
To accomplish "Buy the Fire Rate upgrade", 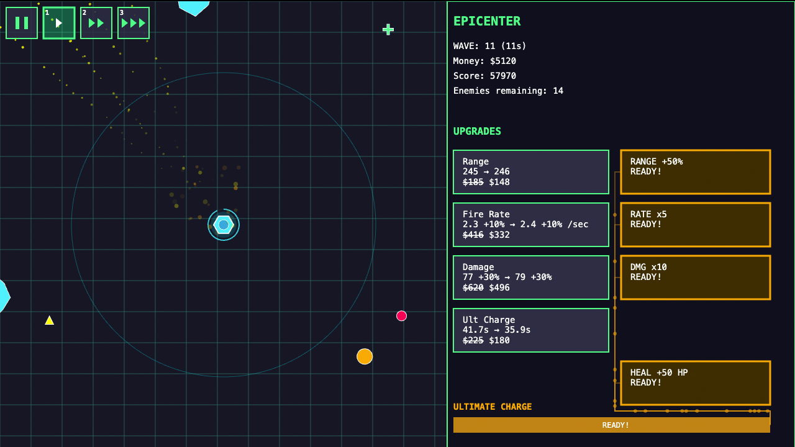I will (x=531, y=225).
